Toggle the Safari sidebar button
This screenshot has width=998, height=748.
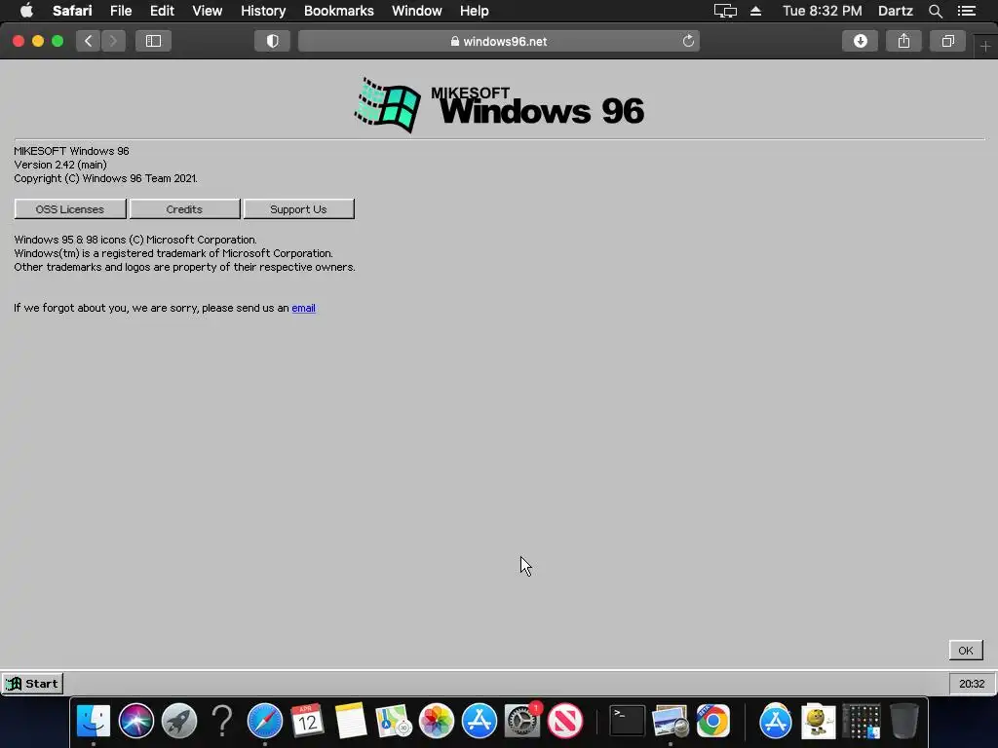(x=153, y=41)
